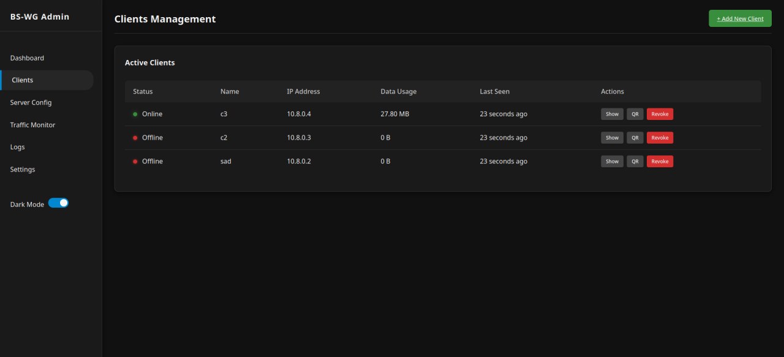This screenshot has height=357, width=784.
Task: Revoke client sad
Action: (x=660, y=161)
